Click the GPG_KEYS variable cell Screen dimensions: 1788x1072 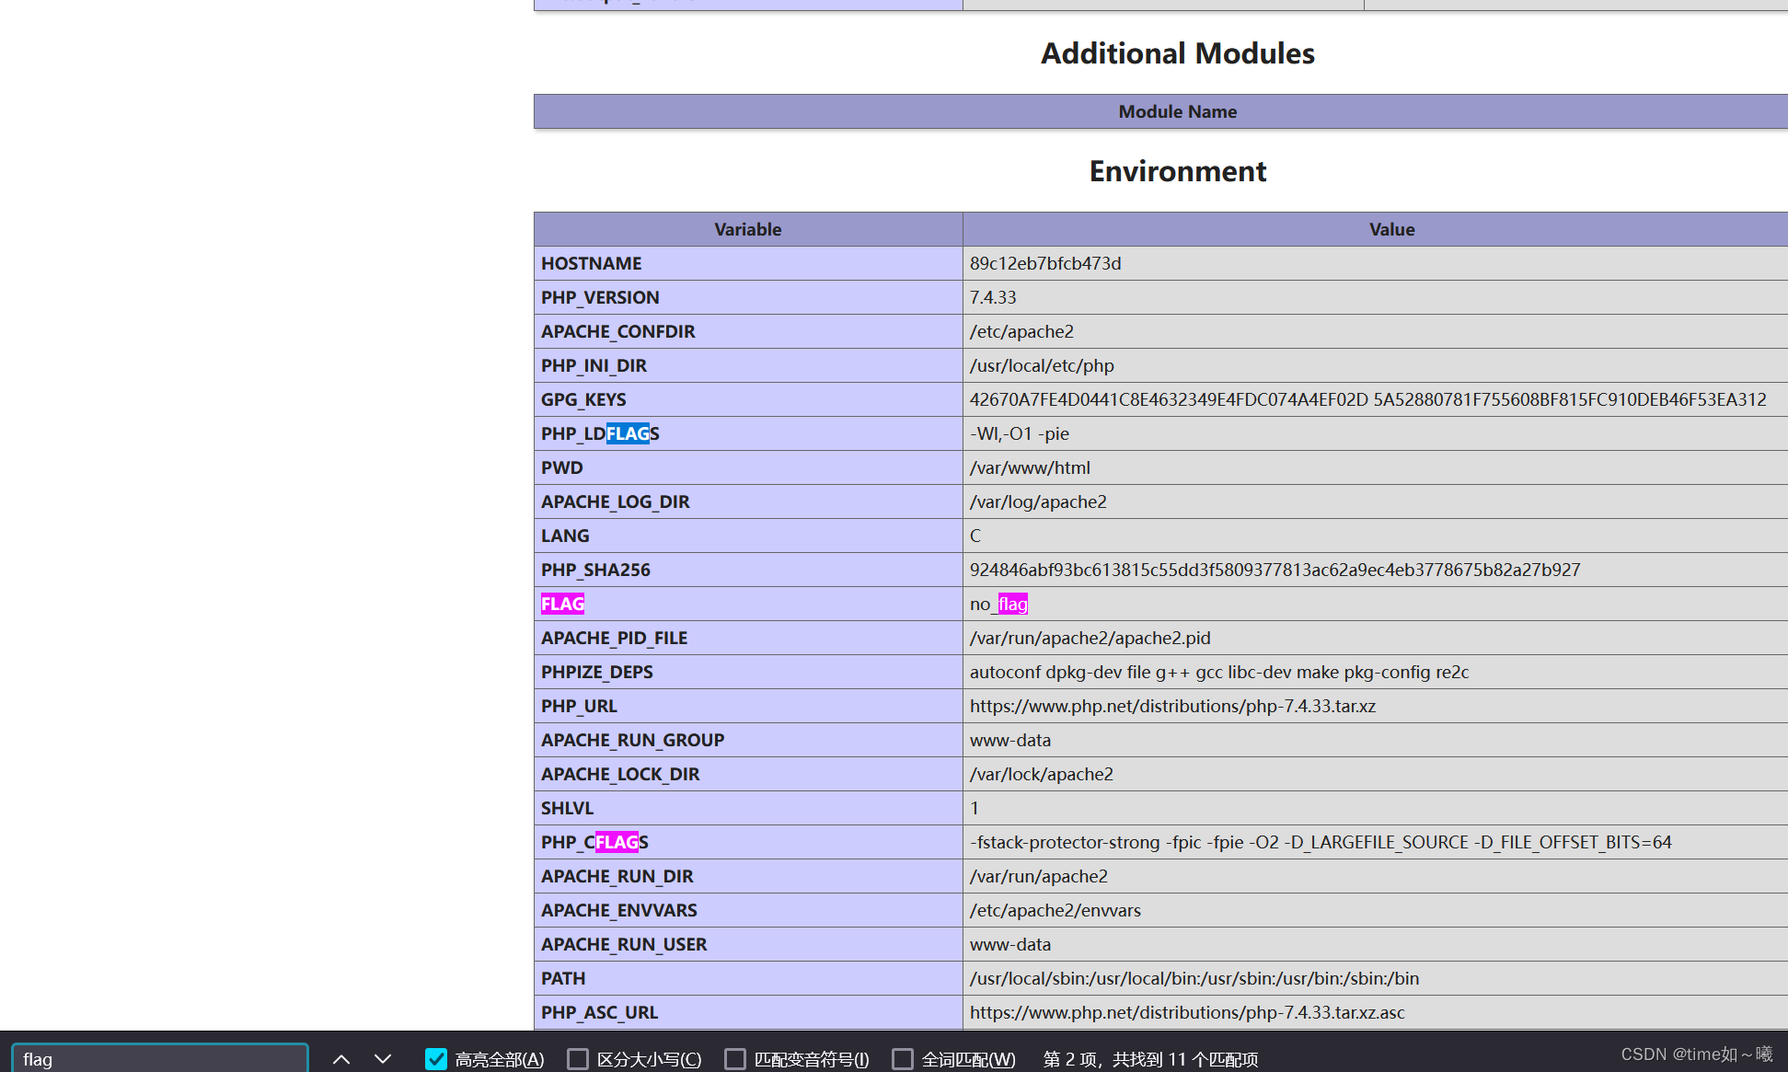(x=748, y=399)
